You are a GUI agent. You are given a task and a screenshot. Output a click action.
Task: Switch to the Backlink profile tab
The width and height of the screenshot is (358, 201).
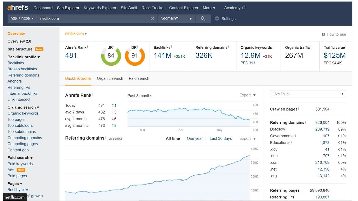click(x=78, y=78)
